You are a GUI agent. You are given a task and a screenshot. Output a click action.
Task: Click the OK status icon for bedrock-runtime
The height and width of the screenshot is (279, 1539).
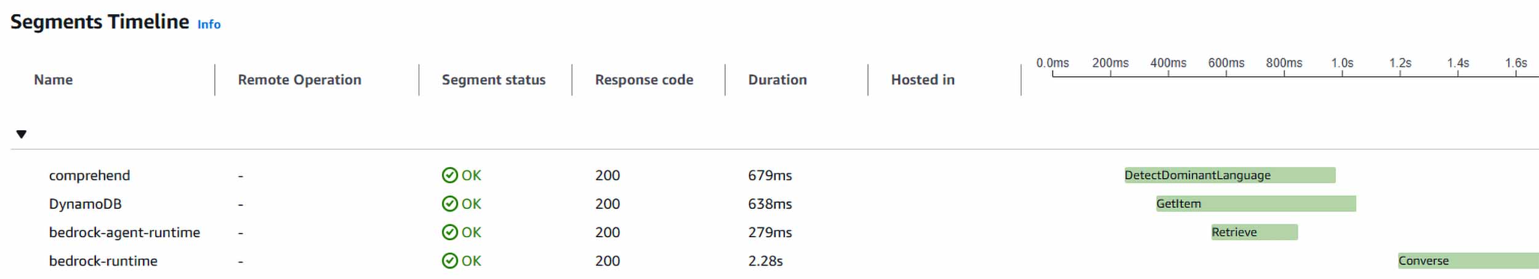click(450, 261)
